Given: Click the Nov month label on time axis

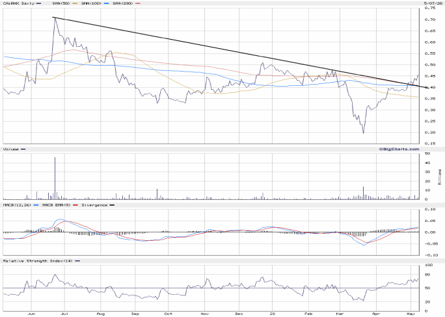Looking at the screenshot, I should pos(205,314).
